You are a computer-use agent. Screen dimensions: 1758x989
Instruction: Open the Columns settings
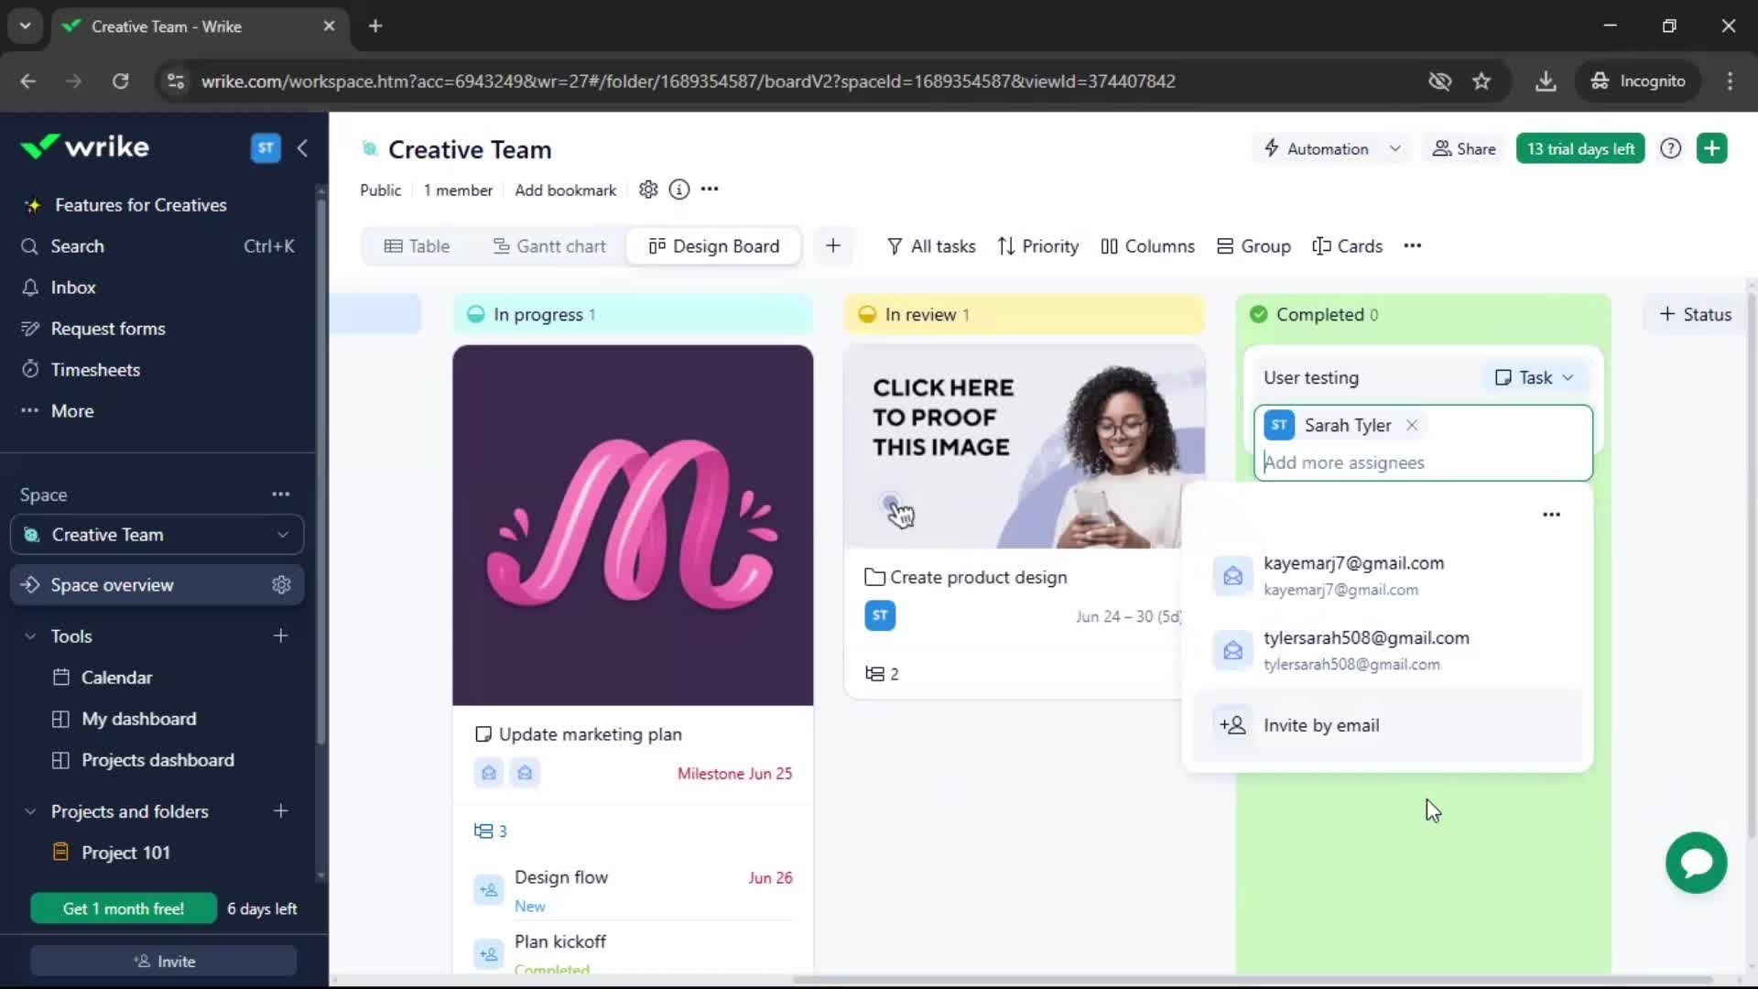coord(1148,246)
